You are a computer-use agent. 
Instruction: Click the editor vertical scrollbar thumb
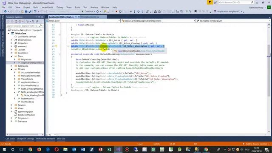coord(269,70)
